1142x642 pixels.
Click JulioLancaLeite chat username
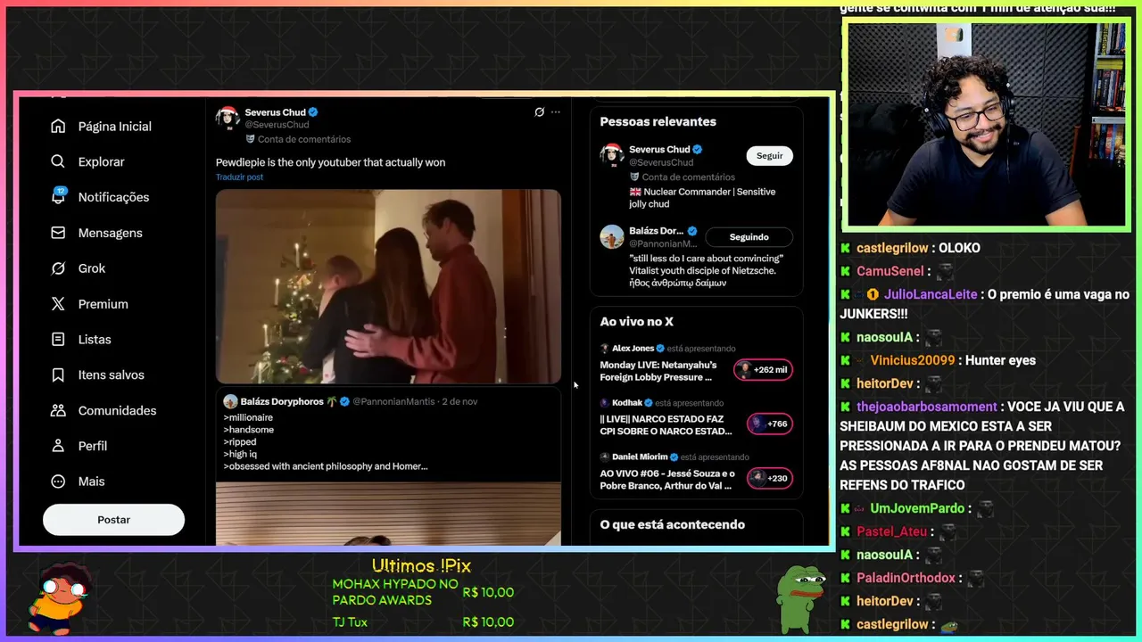[931, 294]
